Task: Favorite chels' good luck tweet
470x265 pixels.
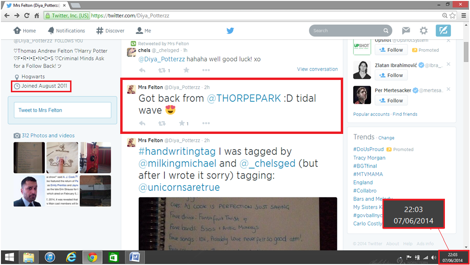Action: pos(186,70)
